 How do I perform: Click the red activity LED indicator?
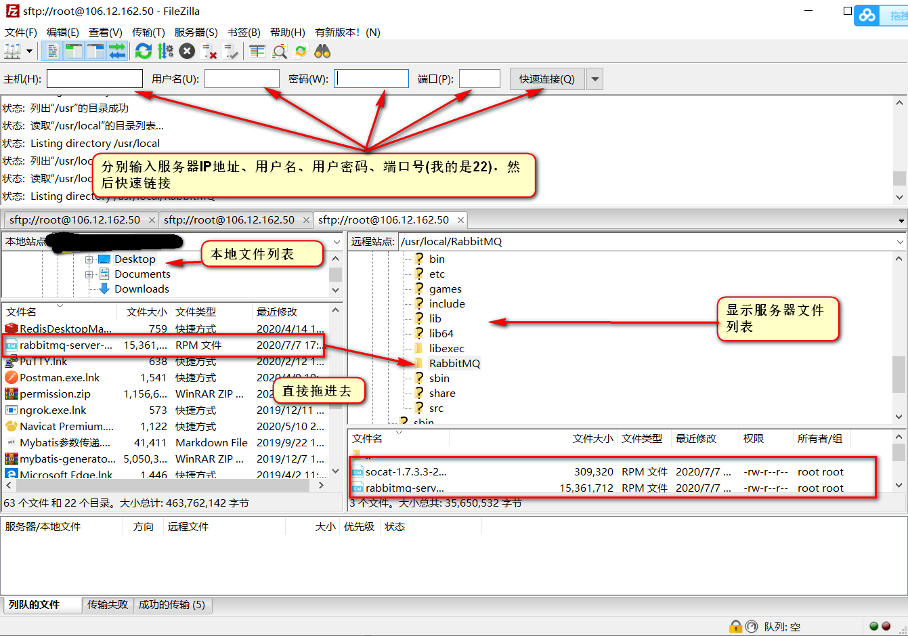point(886,626)
